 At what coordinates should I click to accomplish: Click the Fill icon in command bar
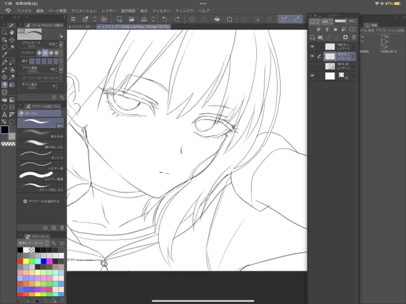tap(217, 19)
